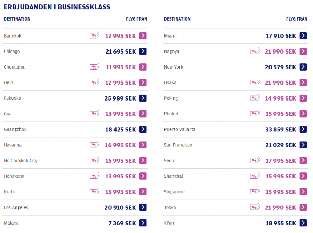
Task: Click the San Francisco price 21 029 SEK
Action: (x=281, y=145)
